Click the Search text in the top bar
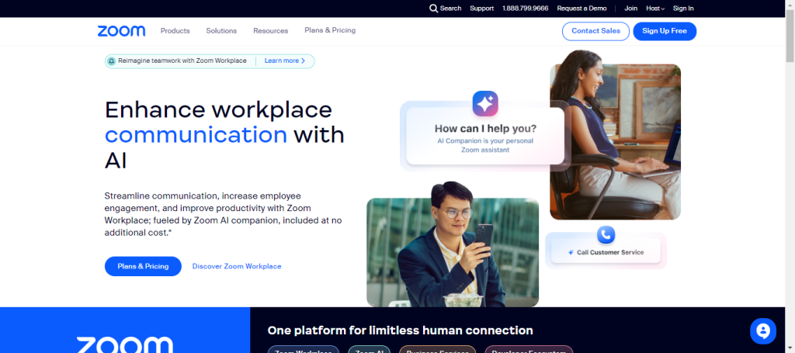Viewport: 795px width, 353px height. point(451,9)
